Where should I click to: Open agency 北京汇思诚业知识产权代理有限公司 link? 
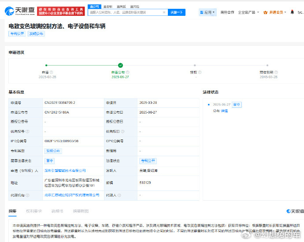pyautogui.click(x=72, y=195)
